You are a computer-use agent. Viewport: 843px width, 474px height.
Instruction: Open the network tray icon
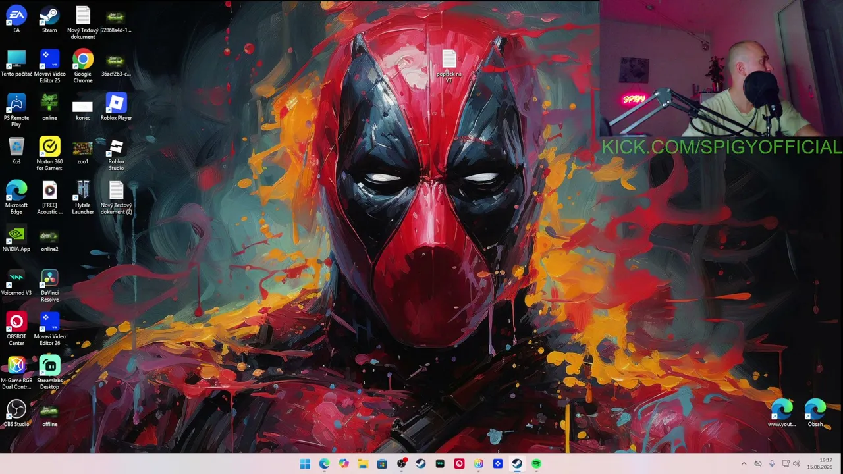(x=786, y=464)
